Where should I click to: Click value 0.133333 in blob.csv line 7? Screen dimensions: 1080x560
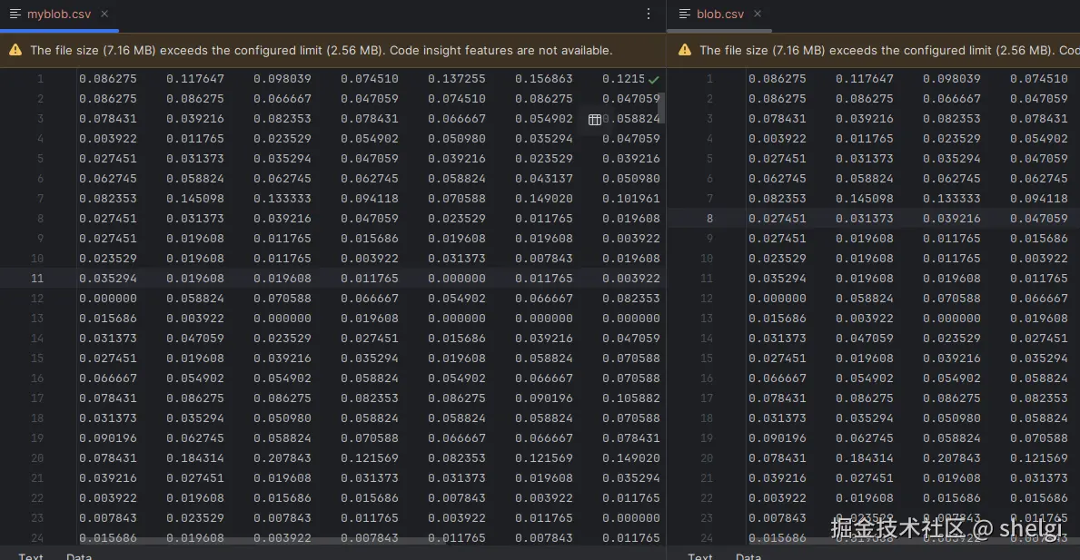click(951, 199)
